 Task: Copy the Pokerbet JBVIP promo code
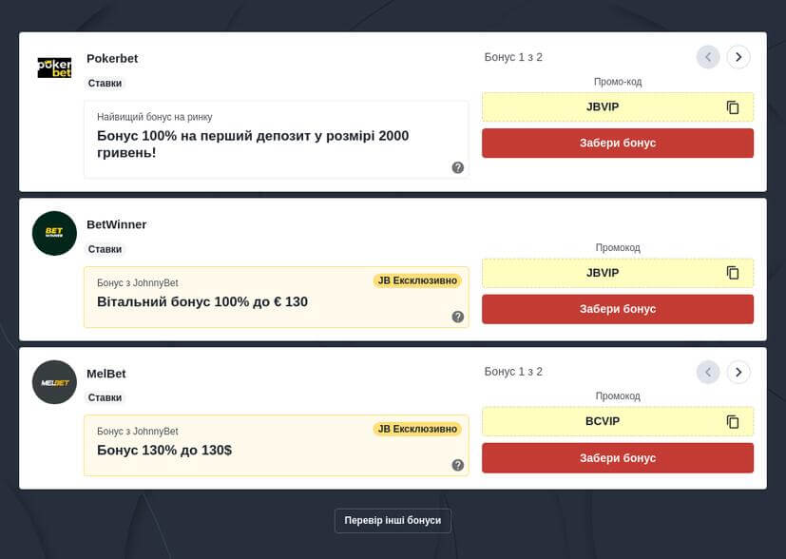point(732,107)
